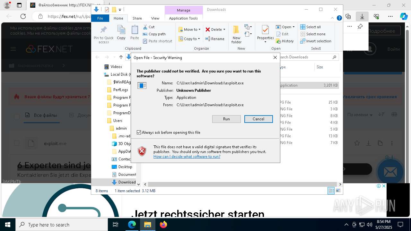Screen dimensions: 411x231
Task: Open the Move to dropdown
Action: (x=189, y=30)
